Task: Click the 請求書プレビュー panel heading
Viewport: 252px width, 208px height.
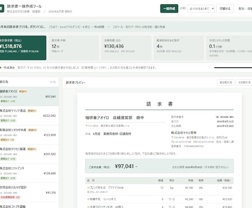Action: click(x=76, y=83)
